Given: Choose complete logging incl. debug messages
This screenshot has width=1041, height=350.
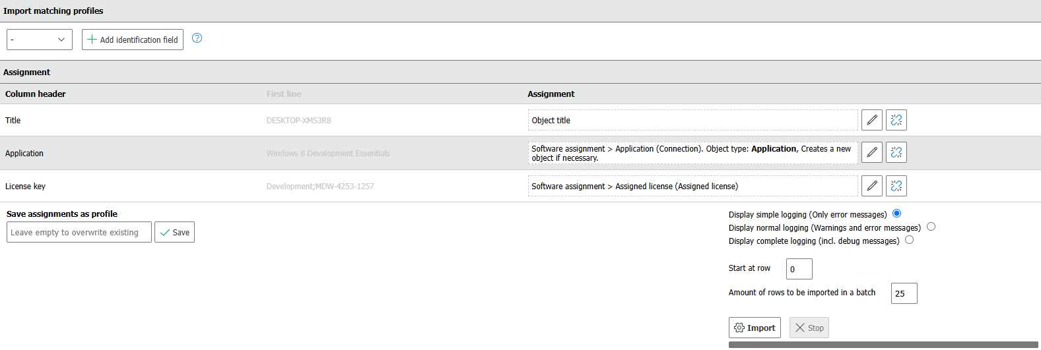Looking at the screenshot, I should coord(909,240).
